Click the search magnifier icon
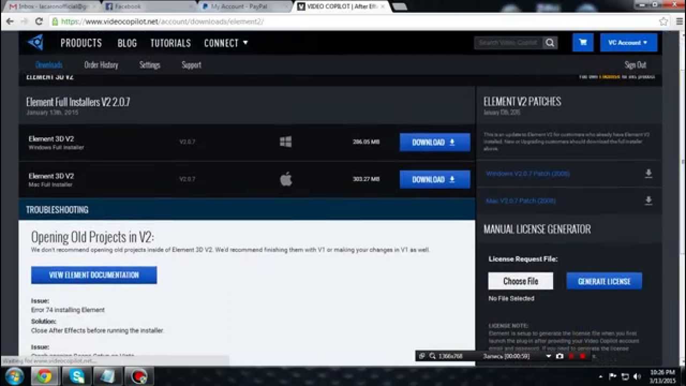This screenshot has height=386, width=686. pos(550,43)
